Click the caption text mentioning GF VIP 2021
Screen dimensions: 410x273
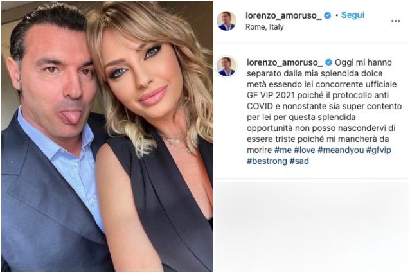[325, 112]
